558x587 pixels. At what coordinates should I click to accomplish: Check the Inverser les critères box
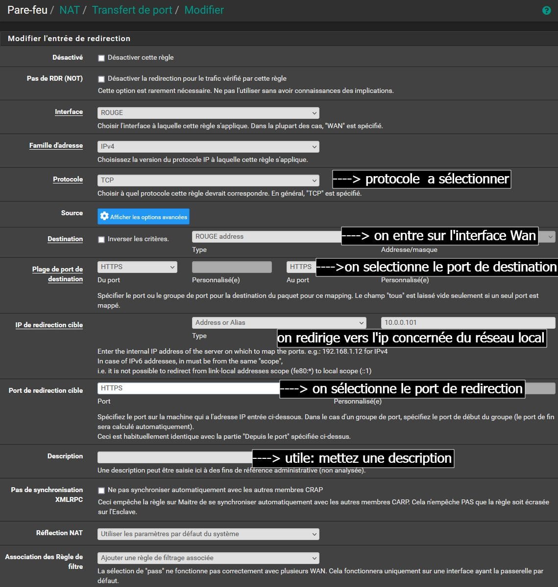(101, 239)
